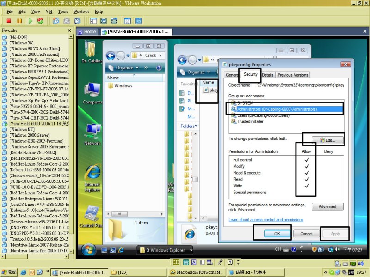The height and width of the screenshot is (277, 370).
Task: Click OK in pkeyconfig Properties
Action: point(277,234)
